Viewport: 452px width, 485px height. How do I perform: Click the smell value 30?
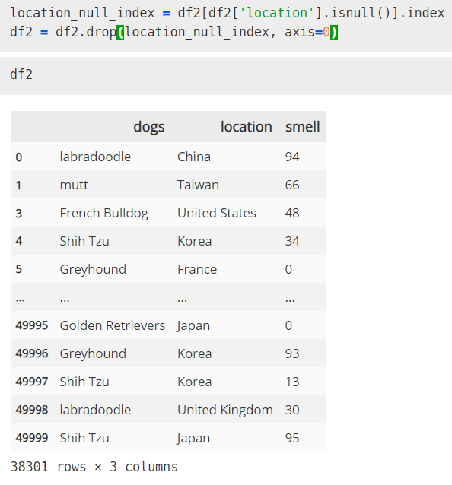coord(292,410)
